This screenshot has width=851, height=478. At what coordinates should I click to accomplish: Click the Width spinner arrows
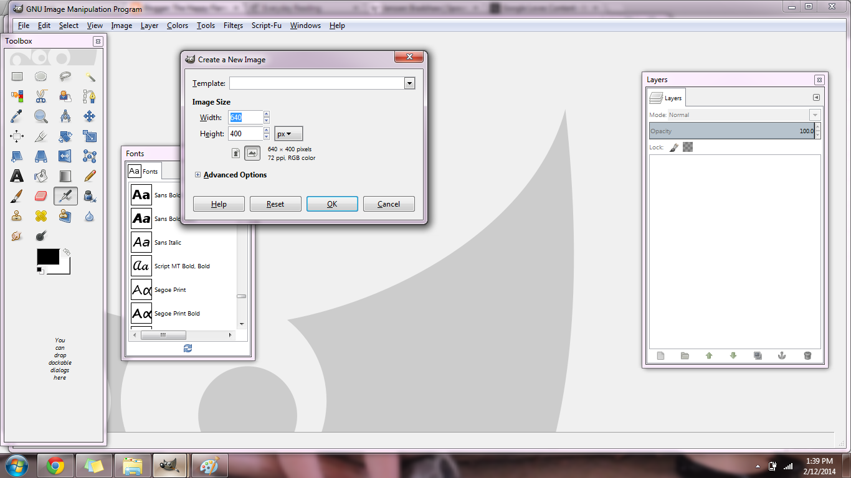(x=267, y=117)
